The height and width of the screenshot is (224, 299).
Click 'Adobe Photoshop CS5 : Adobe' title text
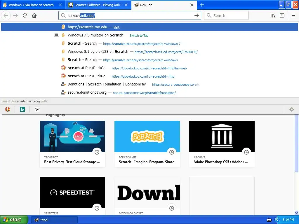click(221, 162)
